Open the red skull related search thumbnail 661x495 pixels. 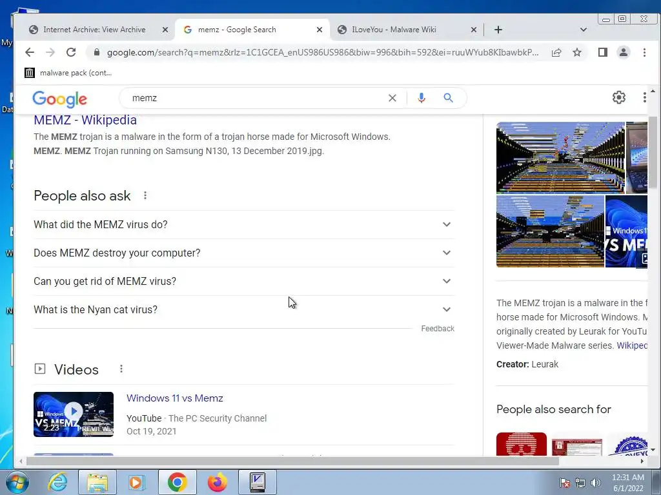522,444
